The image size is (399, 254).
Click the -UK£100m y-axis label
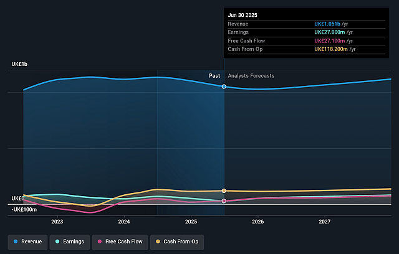(24, 210)
